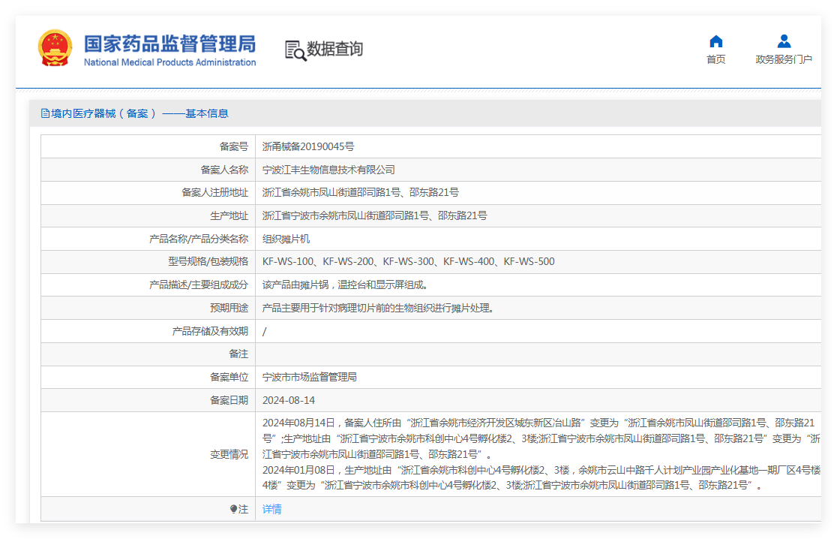The height and width of the screenshot is (539, 837).
Task: Click filing authority 宁波市市场监督管理局
Action: pyautogui.click(x=310, y=377)
